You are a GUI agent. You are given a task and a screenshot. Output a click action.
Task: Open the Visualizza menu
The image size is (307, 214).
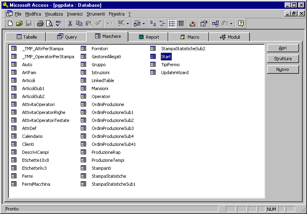pyautogui.click(x=54, y=14)
